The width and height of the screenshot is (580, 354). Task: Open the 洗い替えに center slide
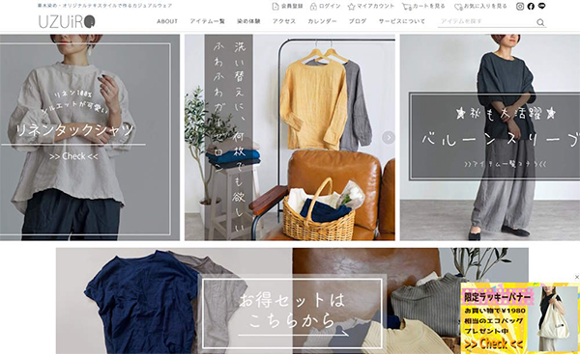[x=290, y=137]
